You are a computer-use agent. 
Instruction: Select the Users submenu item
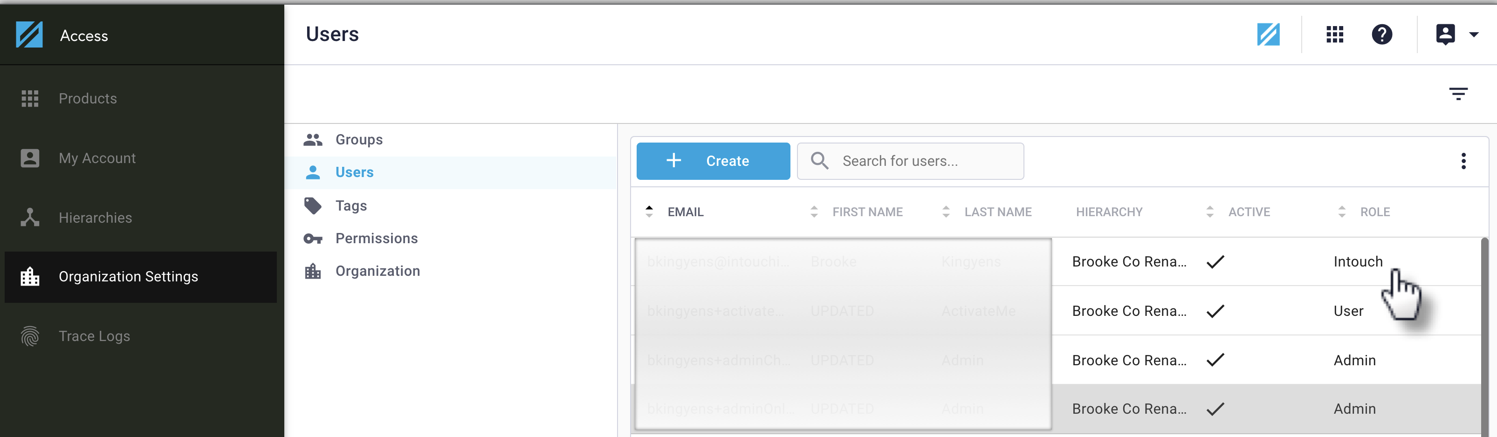pyautogui.click(x=450, y=172)
